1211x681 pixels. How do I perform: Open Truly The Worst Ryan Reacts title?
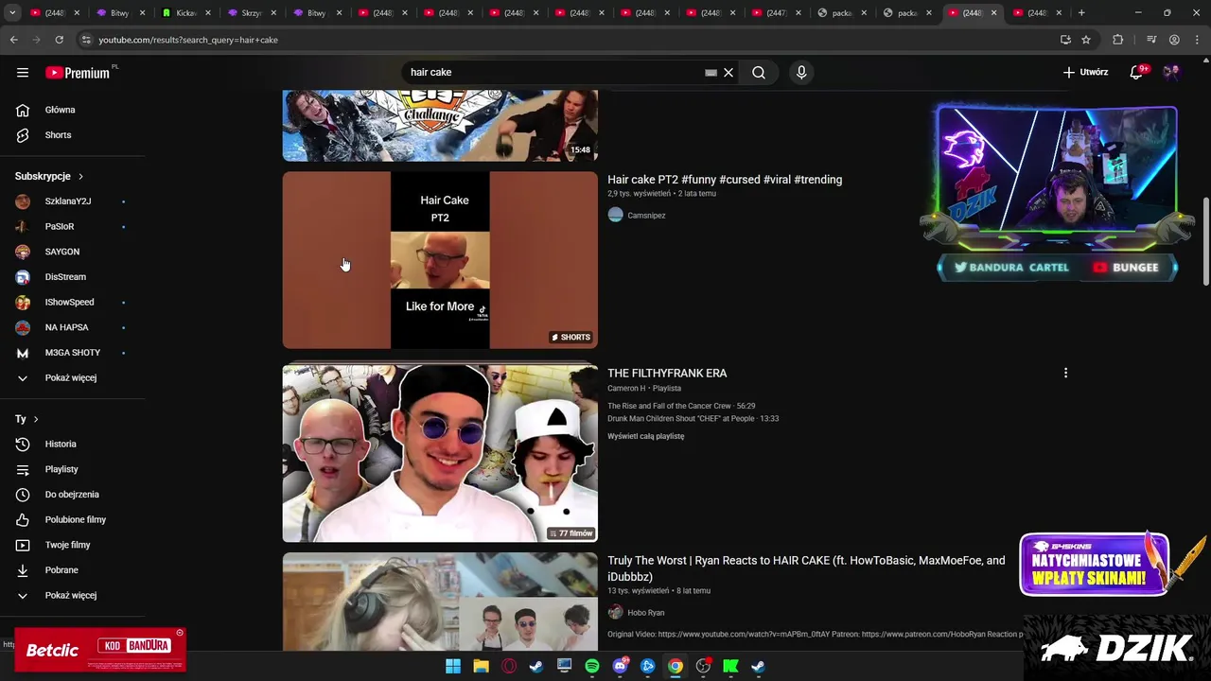(x=806, y=568)
